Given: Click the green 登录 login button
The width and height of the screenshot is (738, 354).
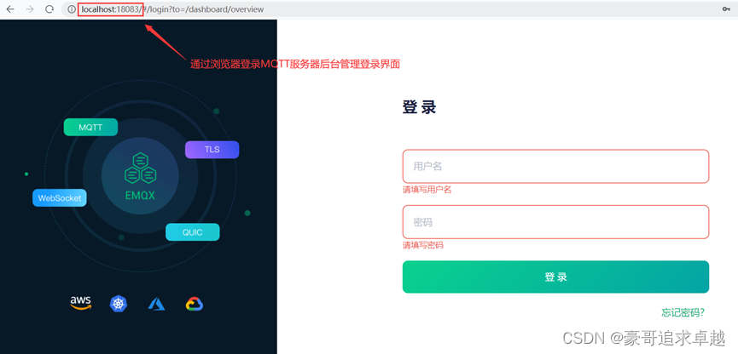Looking at the screenshot, I should [x=555, y=277].
